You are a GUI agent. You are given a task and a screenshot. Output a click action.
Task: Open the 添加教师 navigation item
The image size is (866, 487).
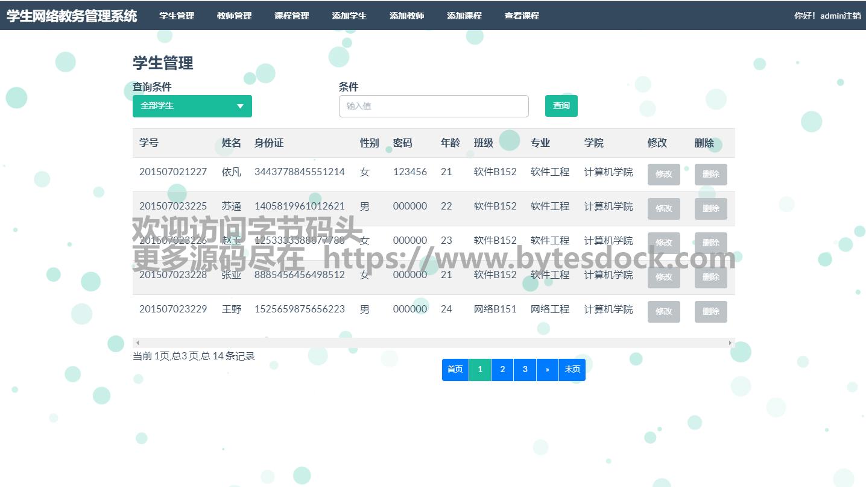coord(406,16)
